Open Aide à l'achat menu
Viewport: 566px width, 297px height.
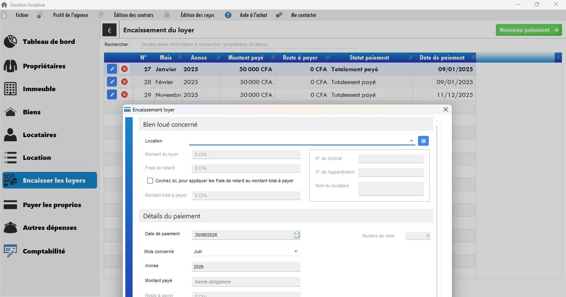coord(253,15)
